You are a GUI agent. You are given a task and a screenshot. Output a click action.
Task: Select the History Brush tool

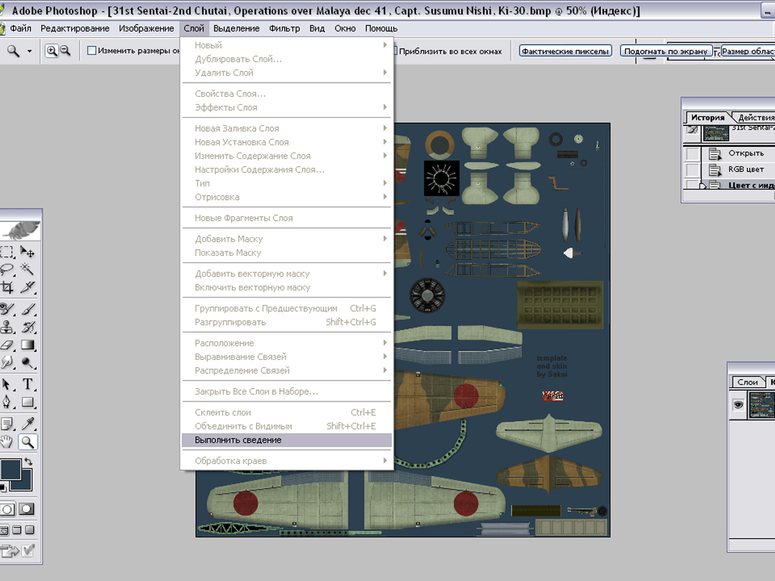28,327
